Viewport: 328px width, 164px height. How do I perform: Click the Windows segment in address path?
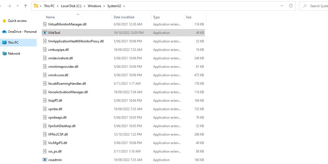point(94,6)
